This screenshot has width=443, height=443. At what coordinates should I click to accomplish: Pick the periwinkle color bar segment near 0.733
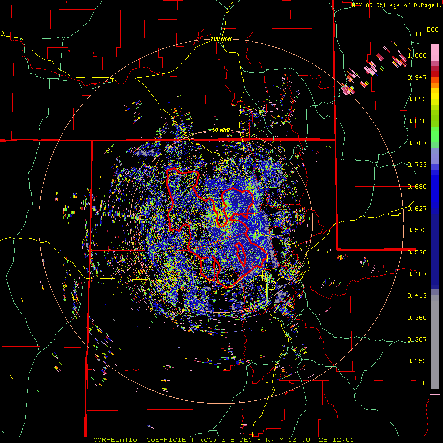pos(435,156)
